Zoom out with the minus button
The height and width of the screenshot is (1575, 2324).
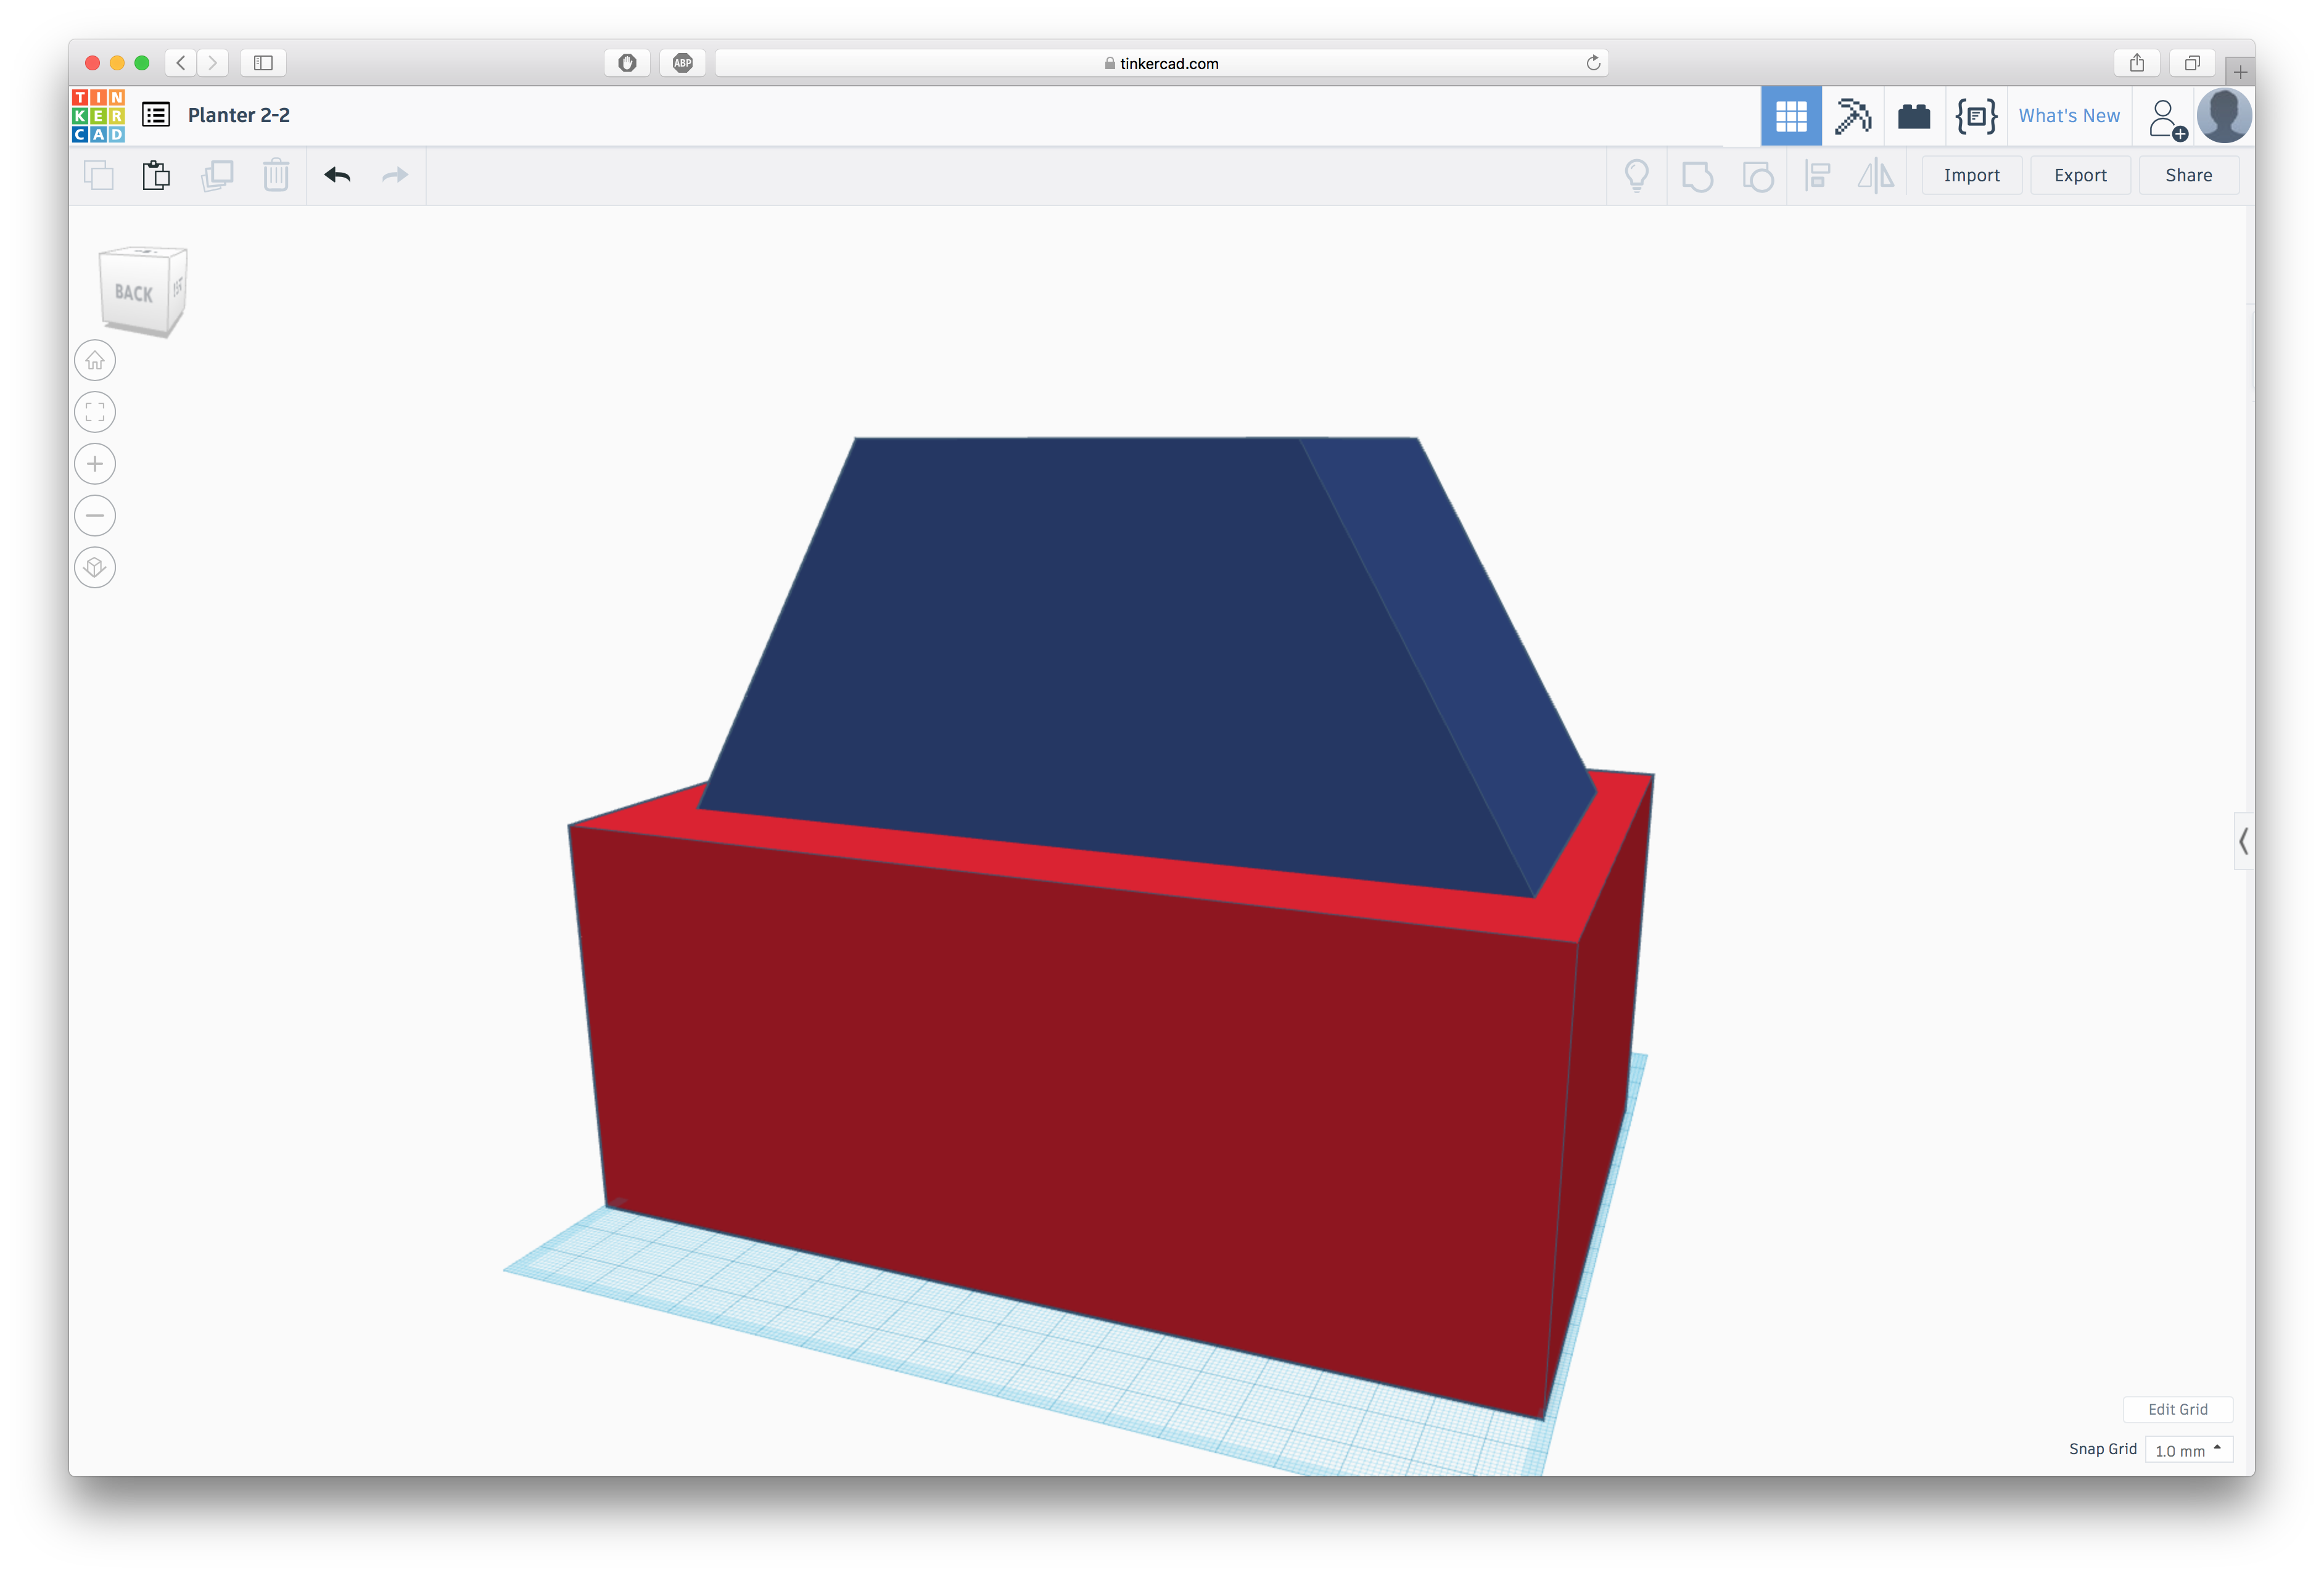[x=95, y=516]
